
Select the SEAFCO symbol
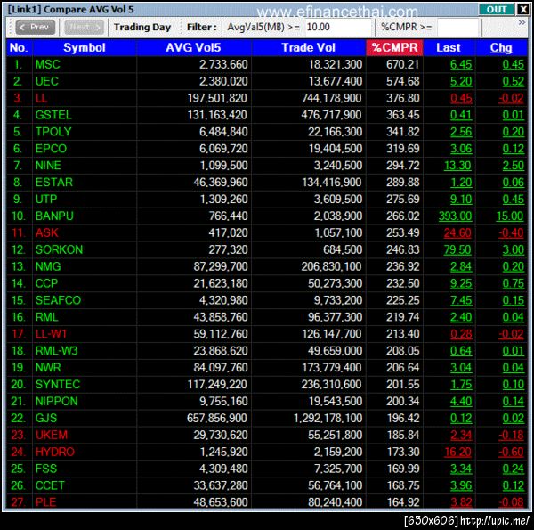tap(58, 300)
